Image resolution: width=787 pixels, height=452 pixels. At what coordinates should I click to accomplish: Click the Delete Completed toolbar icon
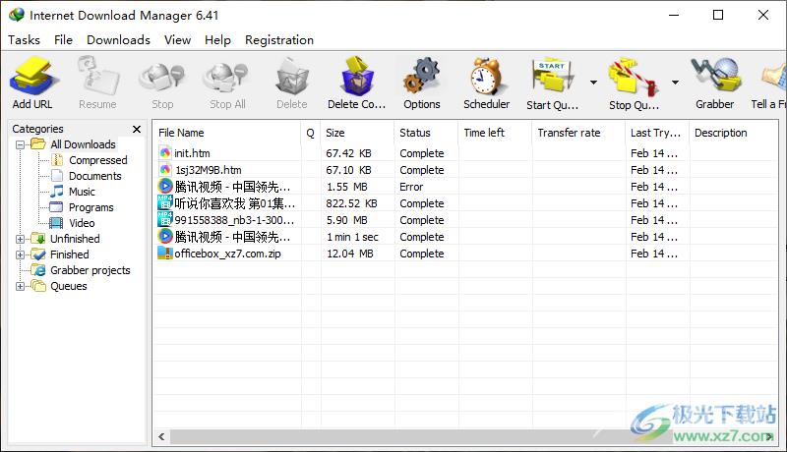(357, 77)
